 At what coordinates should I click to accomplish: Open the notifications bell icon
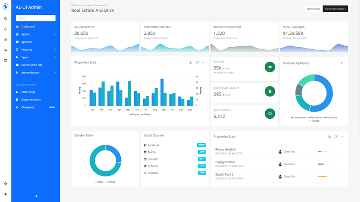coord(6,29)
